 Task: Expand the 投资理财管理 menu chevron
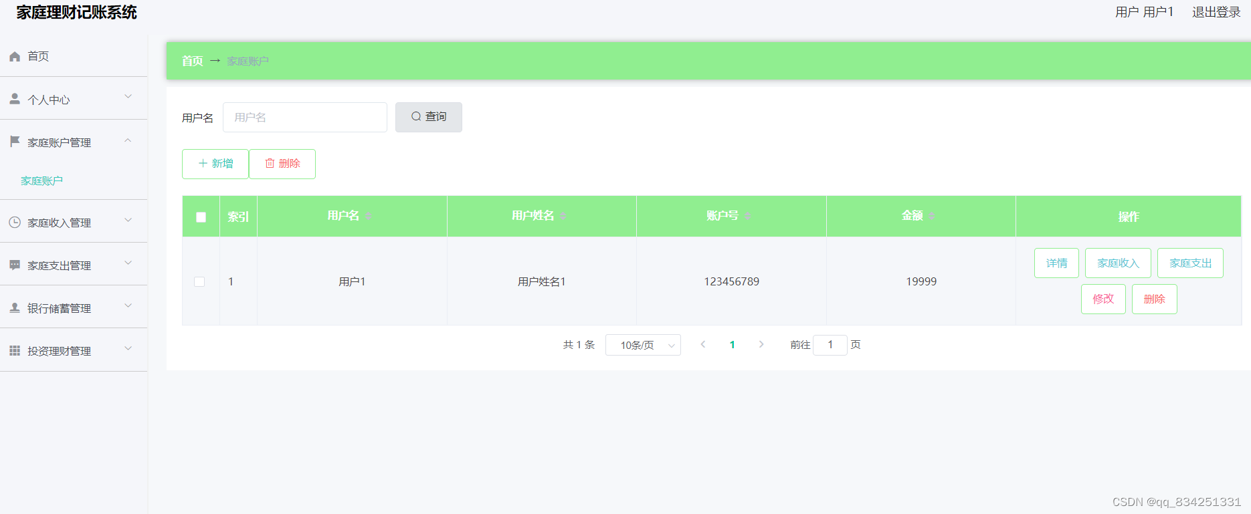point(128,348)
